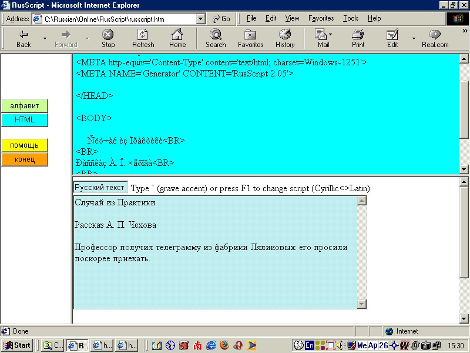Open the File menu
Image resolution: width=470 pixels, height=353 pixels.
251,19
